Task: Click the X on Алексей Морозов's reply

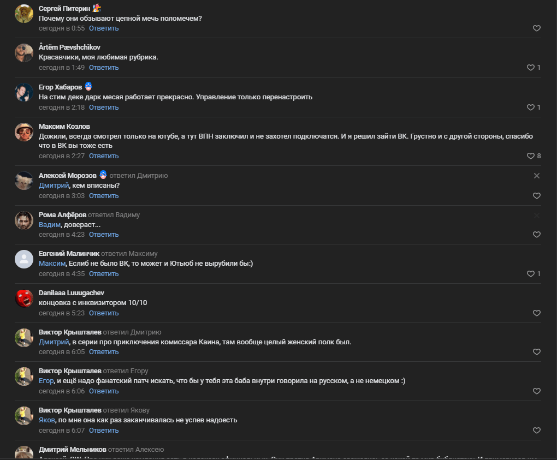Action: pyautogui.click(x=536, y=176)
